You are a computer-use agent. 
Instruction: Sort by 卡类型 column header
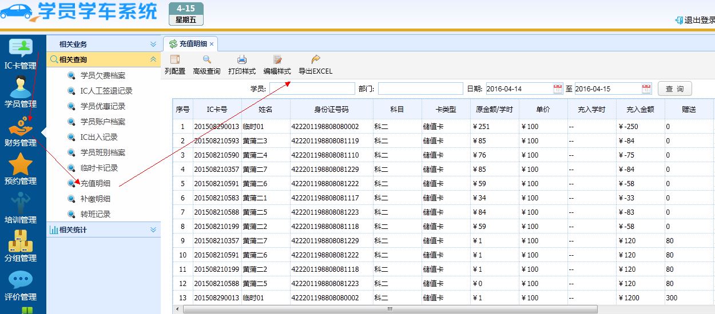(x=446, y=109)
